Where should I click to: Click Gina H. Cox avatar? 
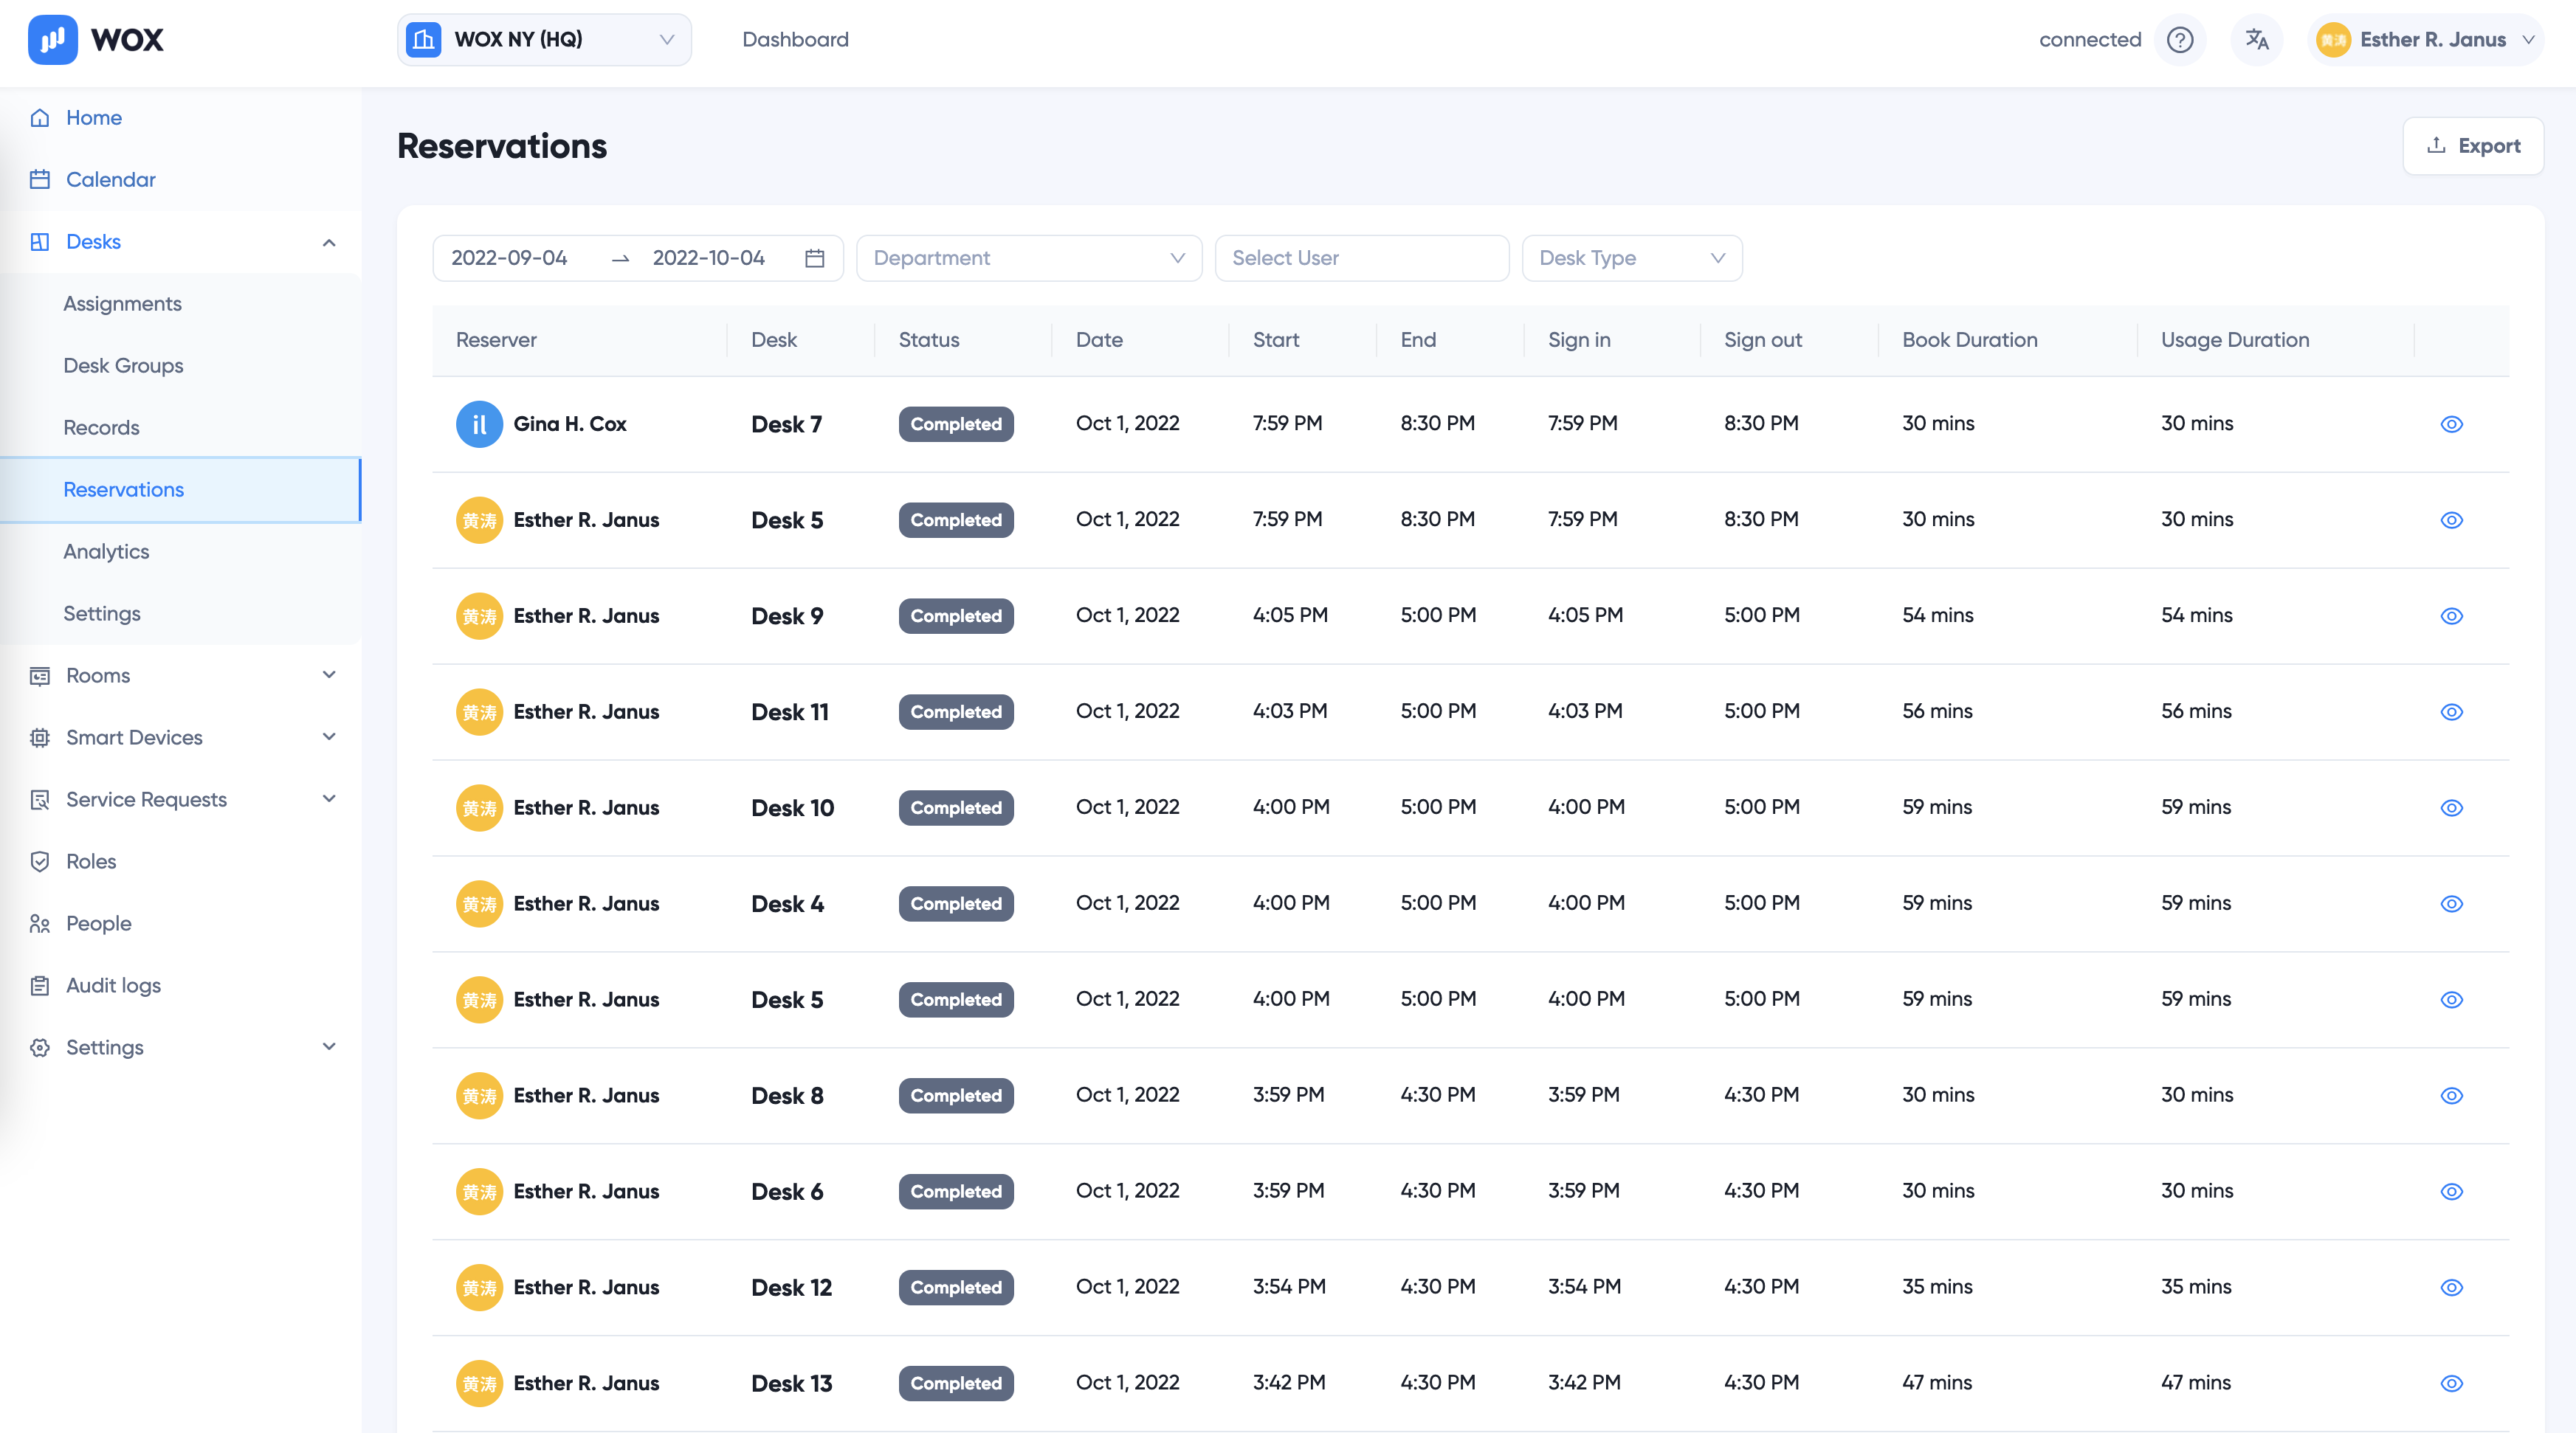(x=480, y=424)
